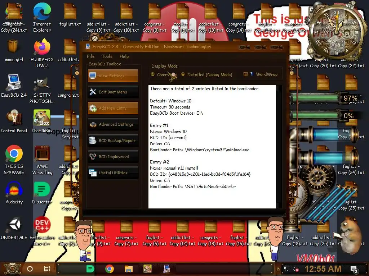
Task: Open the Edit Boot Menu section
Action: (x=113, y=92)
